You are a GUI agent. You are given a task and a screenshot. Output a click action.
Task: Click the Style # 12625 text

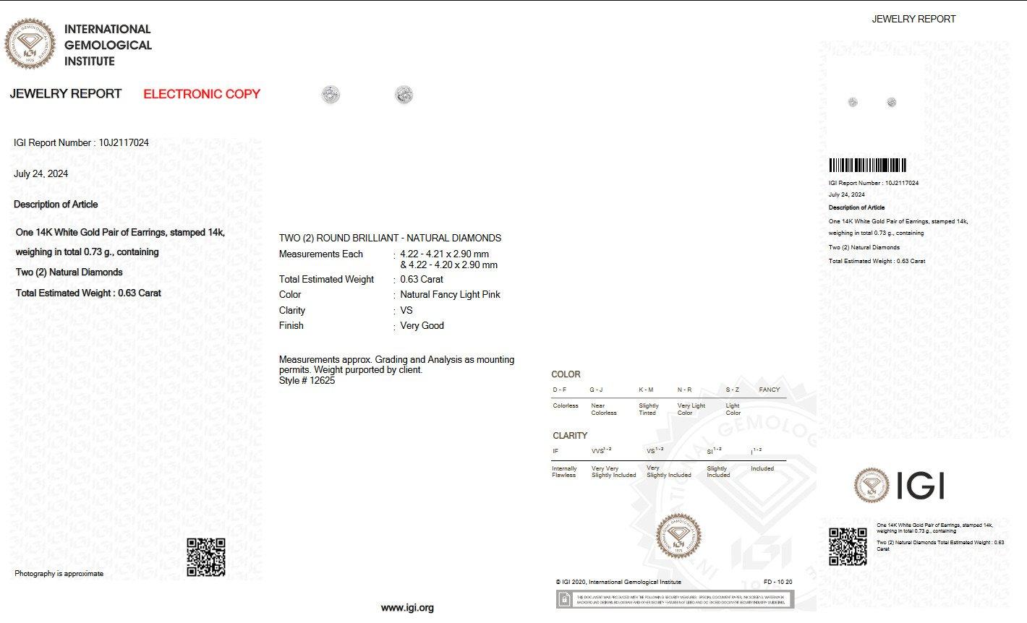[307, 381]
